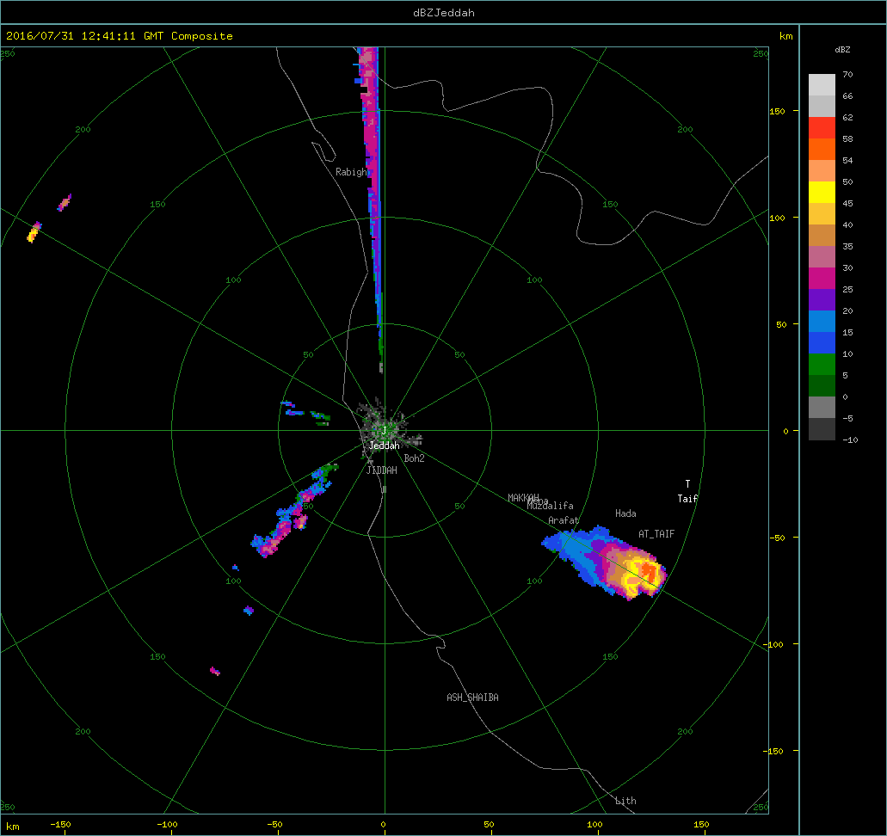Click the 70 value on dBZ scale
Viewport: 887px width, 836px height.
(847, 75)
